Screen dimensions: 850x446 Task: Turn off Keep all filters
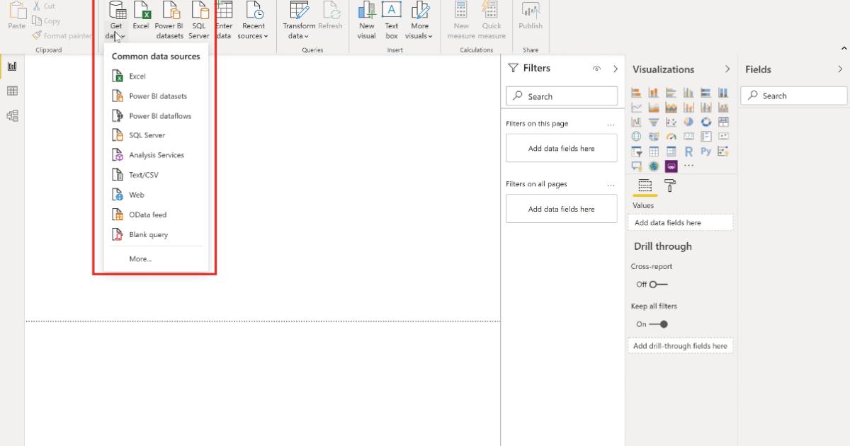pos(659,324)
